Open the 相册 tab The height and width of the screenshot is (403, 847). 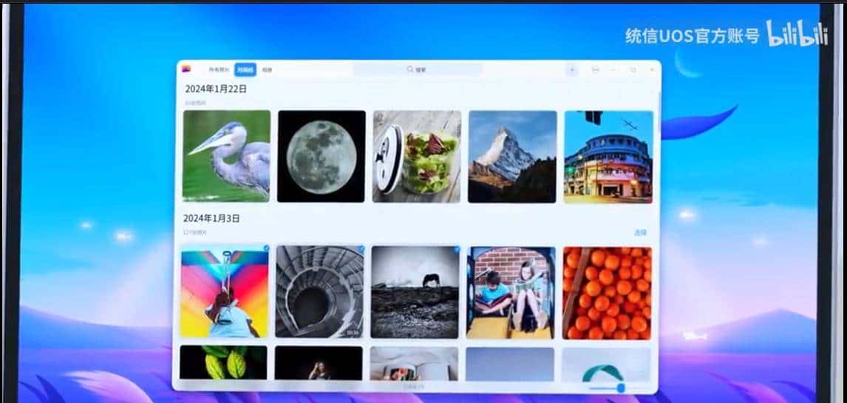pos(267,70)
